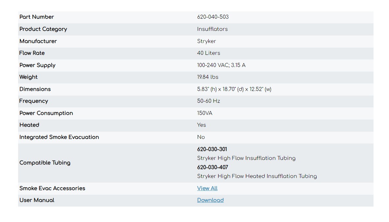The height and width of the screenshot is (222, 389).
Task: Click the 100-240 VAC; 3.15 A value
Action: click(x=221, y=65)
